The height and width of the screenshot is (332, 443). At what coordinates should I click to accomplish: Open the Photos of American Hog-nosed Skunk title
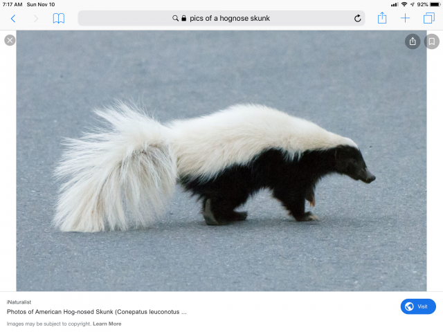click(97, 312)
